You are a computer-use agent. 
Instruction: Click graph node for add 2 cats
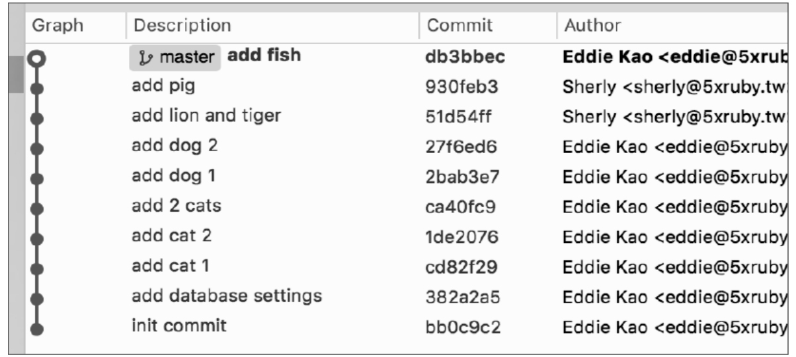pyautogui.click(x=36, y=208)
